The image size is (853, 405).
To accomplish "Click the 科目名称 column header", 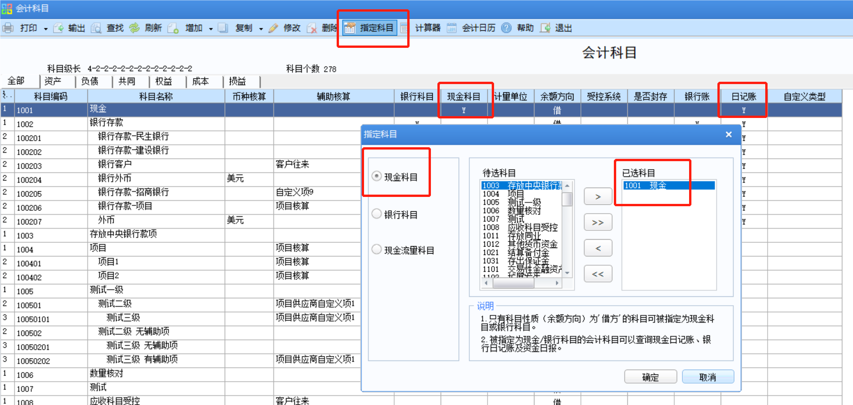I will click(x=156, y=96).
